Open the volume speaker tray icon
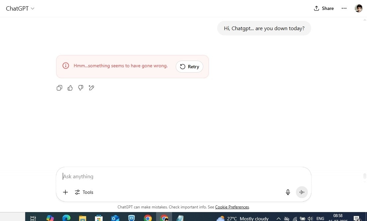Image resolution: width=367 pixels, height=221 pixels. click(x=310, y=219)
